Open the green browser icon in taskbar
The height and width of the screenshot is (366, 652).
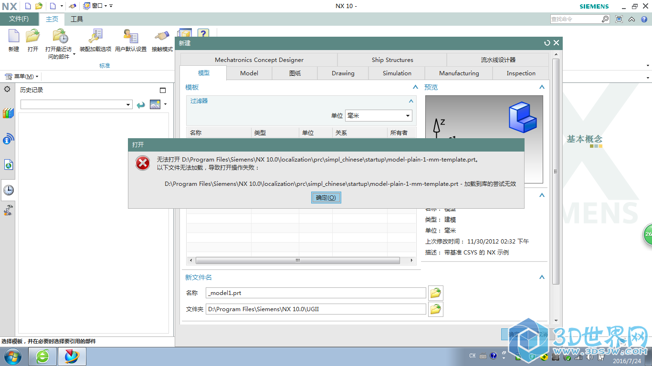tap(42, 356)
